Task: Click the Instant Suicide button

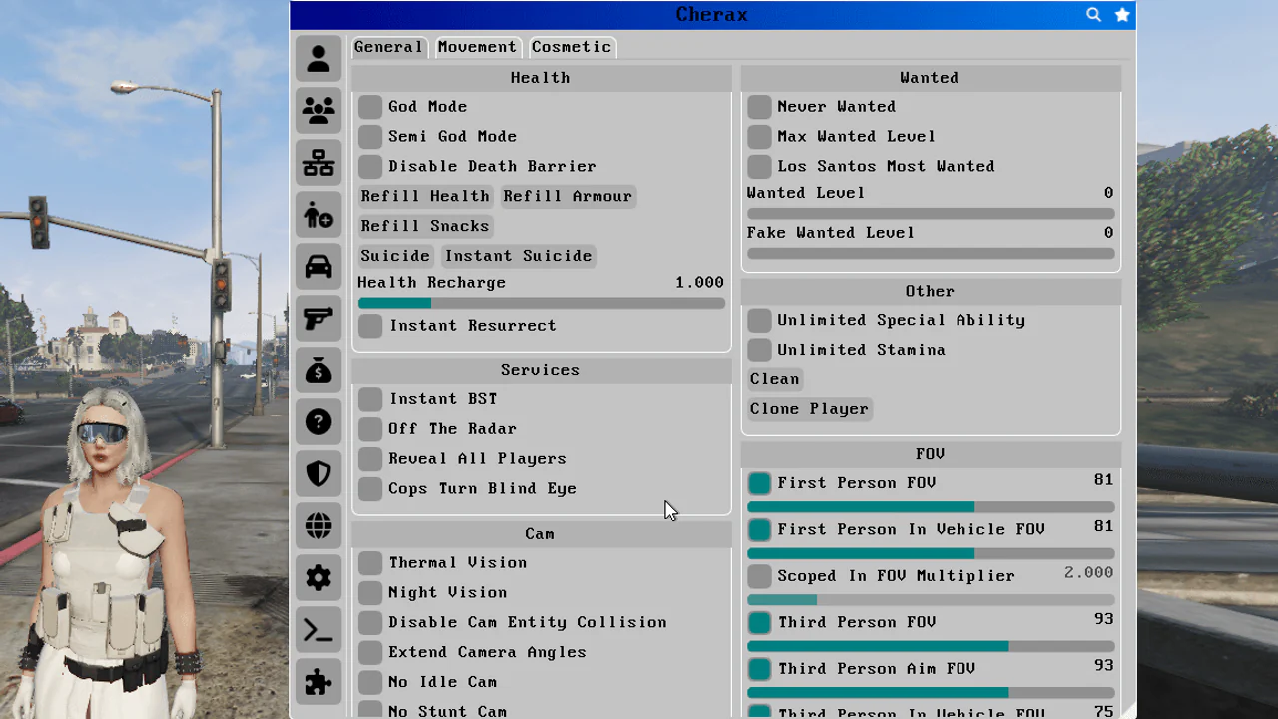Action: point(518,257)
